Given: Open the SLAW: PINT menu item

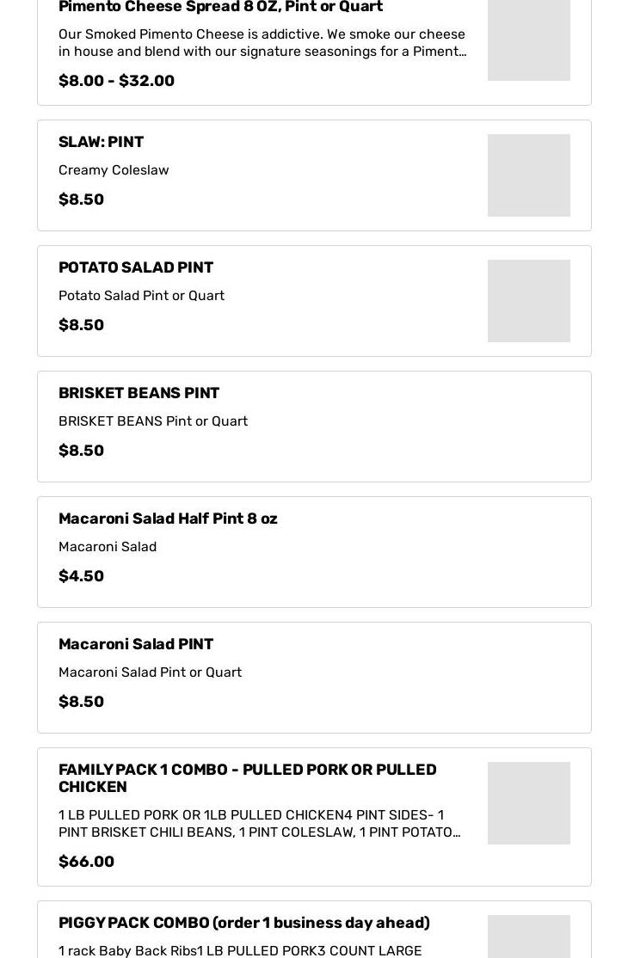Looking at the screenshot, I should click(x=101, y=142).
